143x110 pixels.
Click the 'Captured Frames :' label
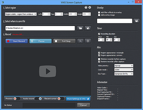pyautogui.click(x=104, y=97)
